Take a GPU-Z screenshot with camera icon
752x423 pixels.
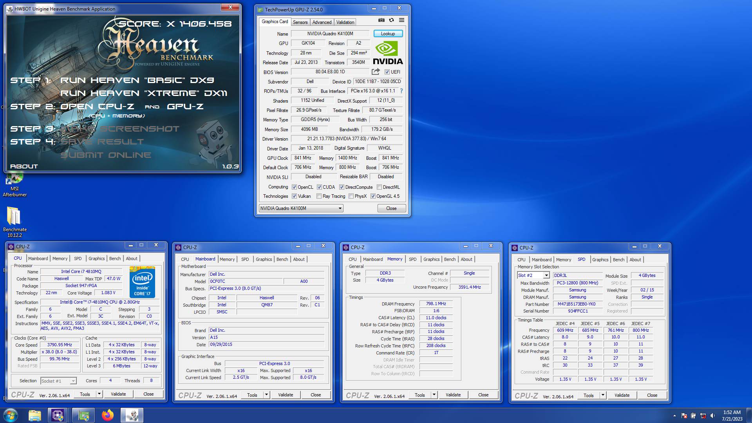(x=381, y=20)
